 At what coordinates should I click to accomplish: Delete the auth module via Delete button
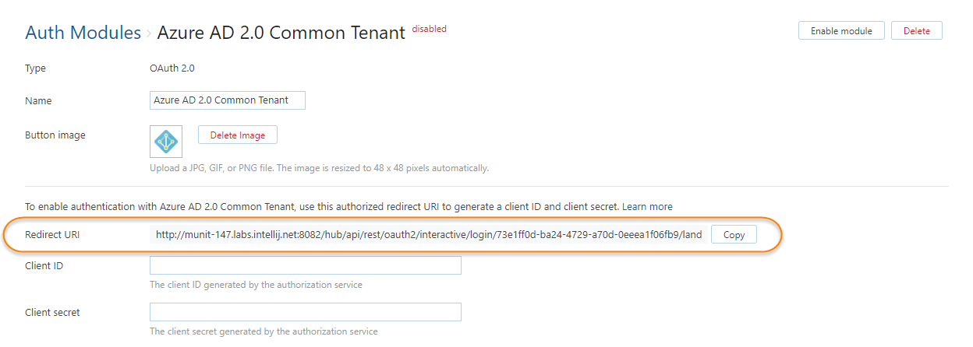pos(916,31)
